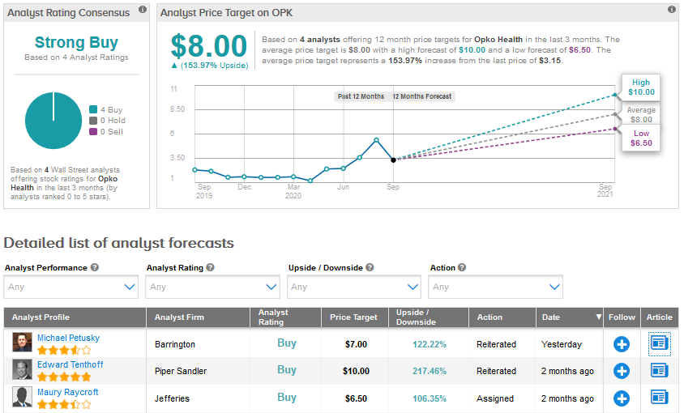The width and height of the screenshot is (684, 413).
Task: Click the High $10.00 forecast label
Action: tap(641, 87)
